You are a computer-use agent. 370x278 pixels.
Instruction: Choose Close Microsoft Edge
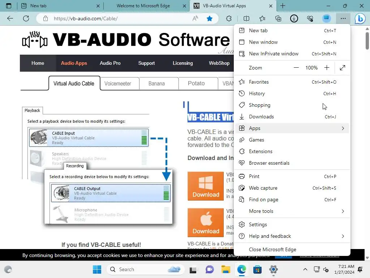point(292,249)
